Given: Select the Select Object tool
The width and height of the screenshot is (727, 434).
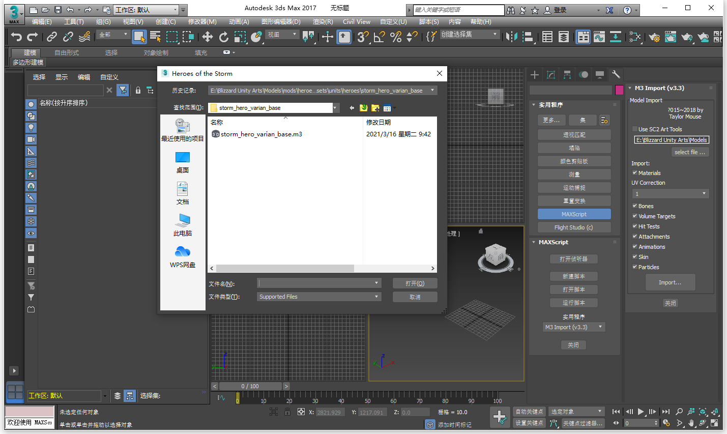Looking at the screenshot, I should click(x=139, y=37).
